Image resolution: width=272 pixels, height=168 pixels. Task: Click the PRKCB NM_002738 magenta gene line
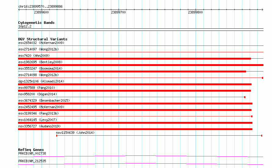coord(141,156)
